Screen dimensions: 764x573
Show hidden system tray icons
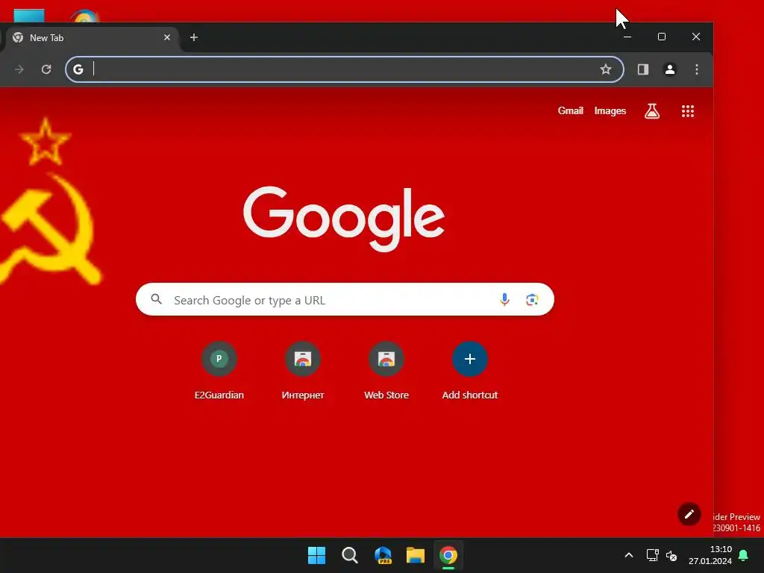click(x=628, y=555)
